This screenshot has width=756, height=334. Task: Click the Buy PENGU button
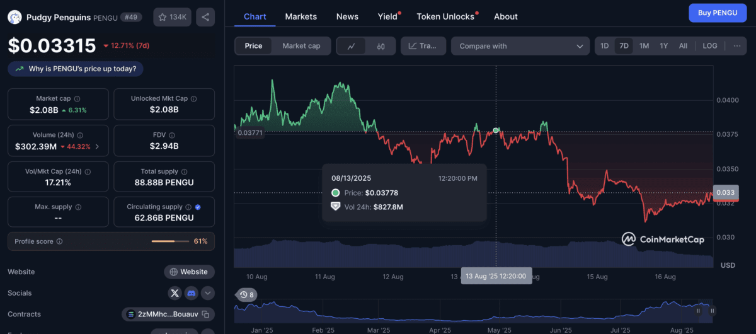(718, 13)
